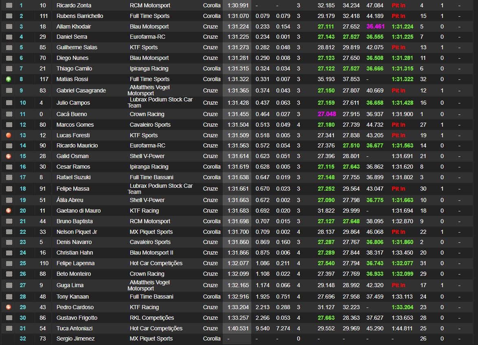Click the checkered flag icon for Marcos Gomes
This screenshot has height=345, width=478.
click(9, 125)
